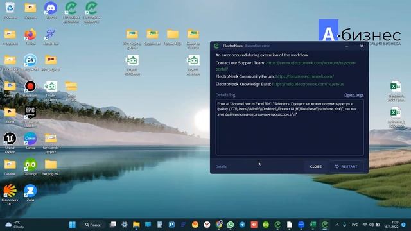
Task: Select the Part_log folder on desktop
Action: pos(51,167)
